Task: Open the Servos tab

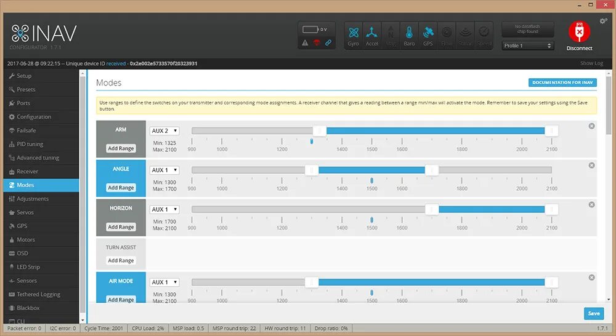Action: coord(41,212)
